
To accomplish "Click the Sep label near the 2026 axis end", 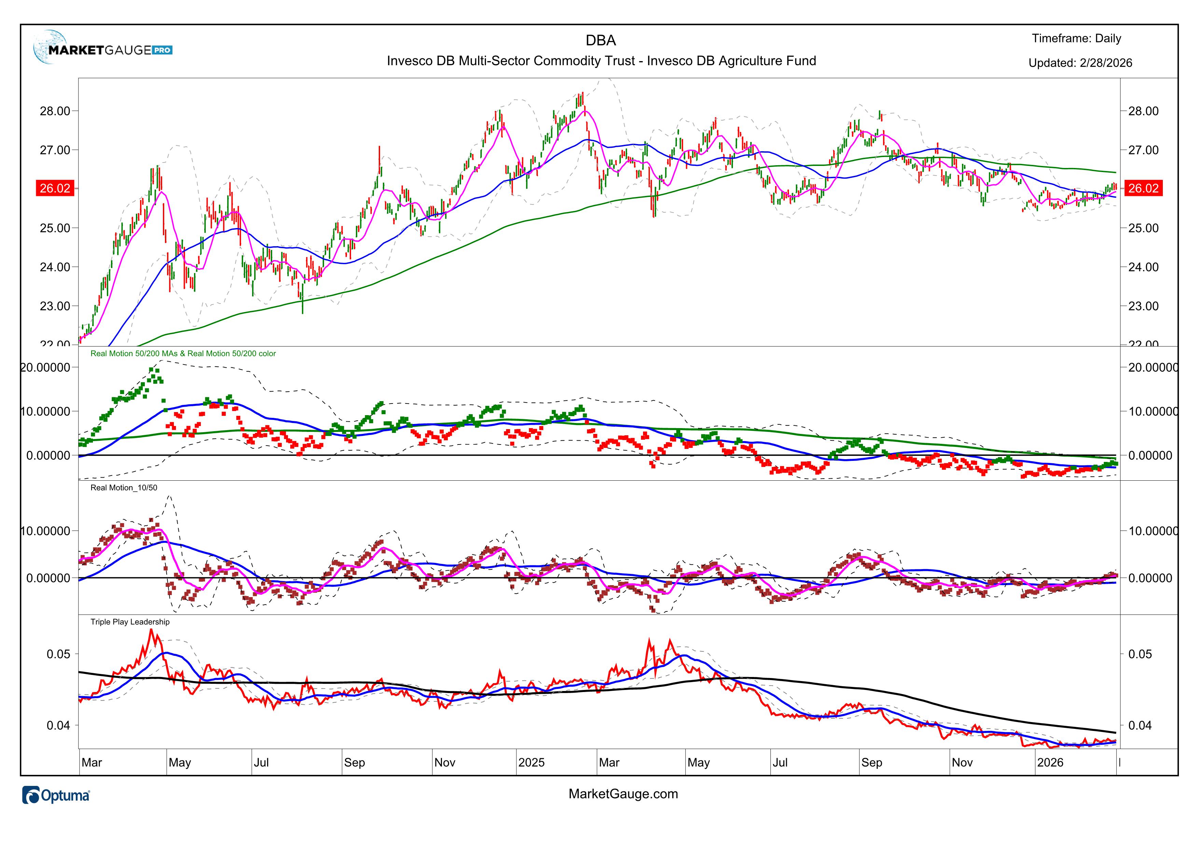I will (x=872, y=763).
